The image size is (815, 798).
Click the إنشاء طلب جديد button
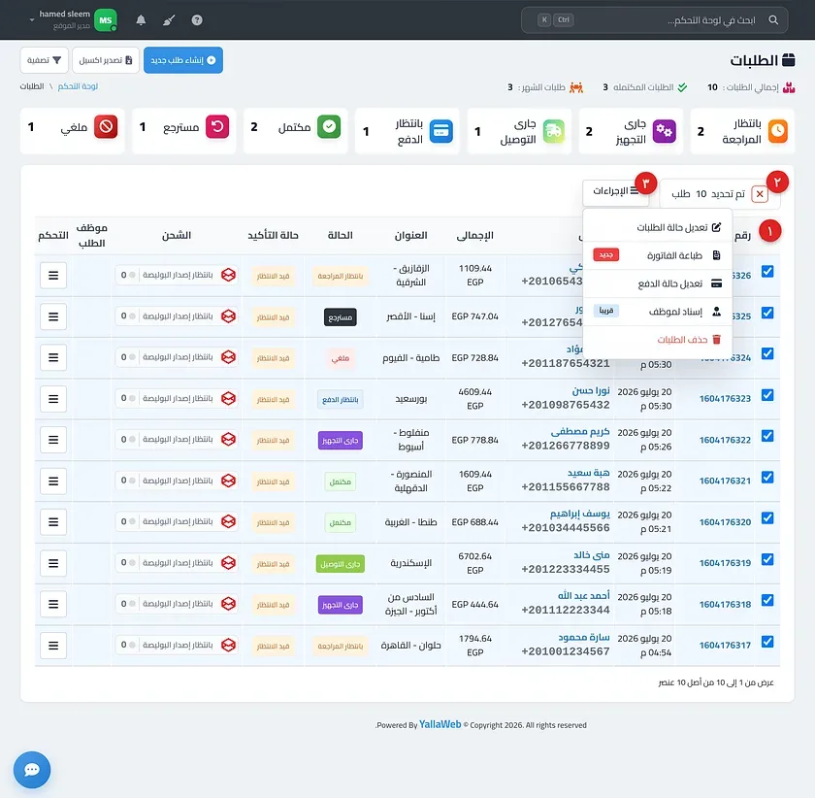point(183,60)
